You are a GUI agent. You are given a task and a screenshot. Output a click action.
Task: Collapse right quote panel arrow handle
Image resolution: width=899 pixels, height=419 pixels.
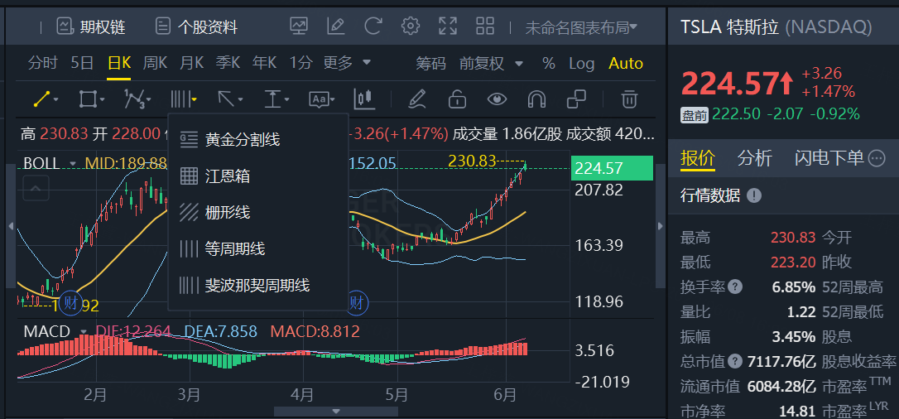point(661,226)
